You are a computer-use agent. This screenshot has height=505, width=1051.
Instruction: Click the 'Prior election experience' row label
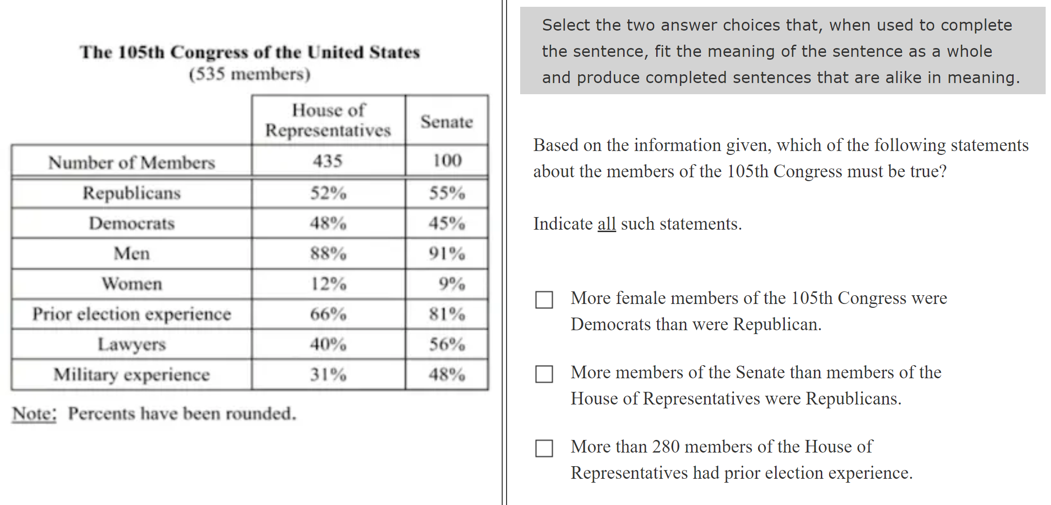[x=132, y=314]
